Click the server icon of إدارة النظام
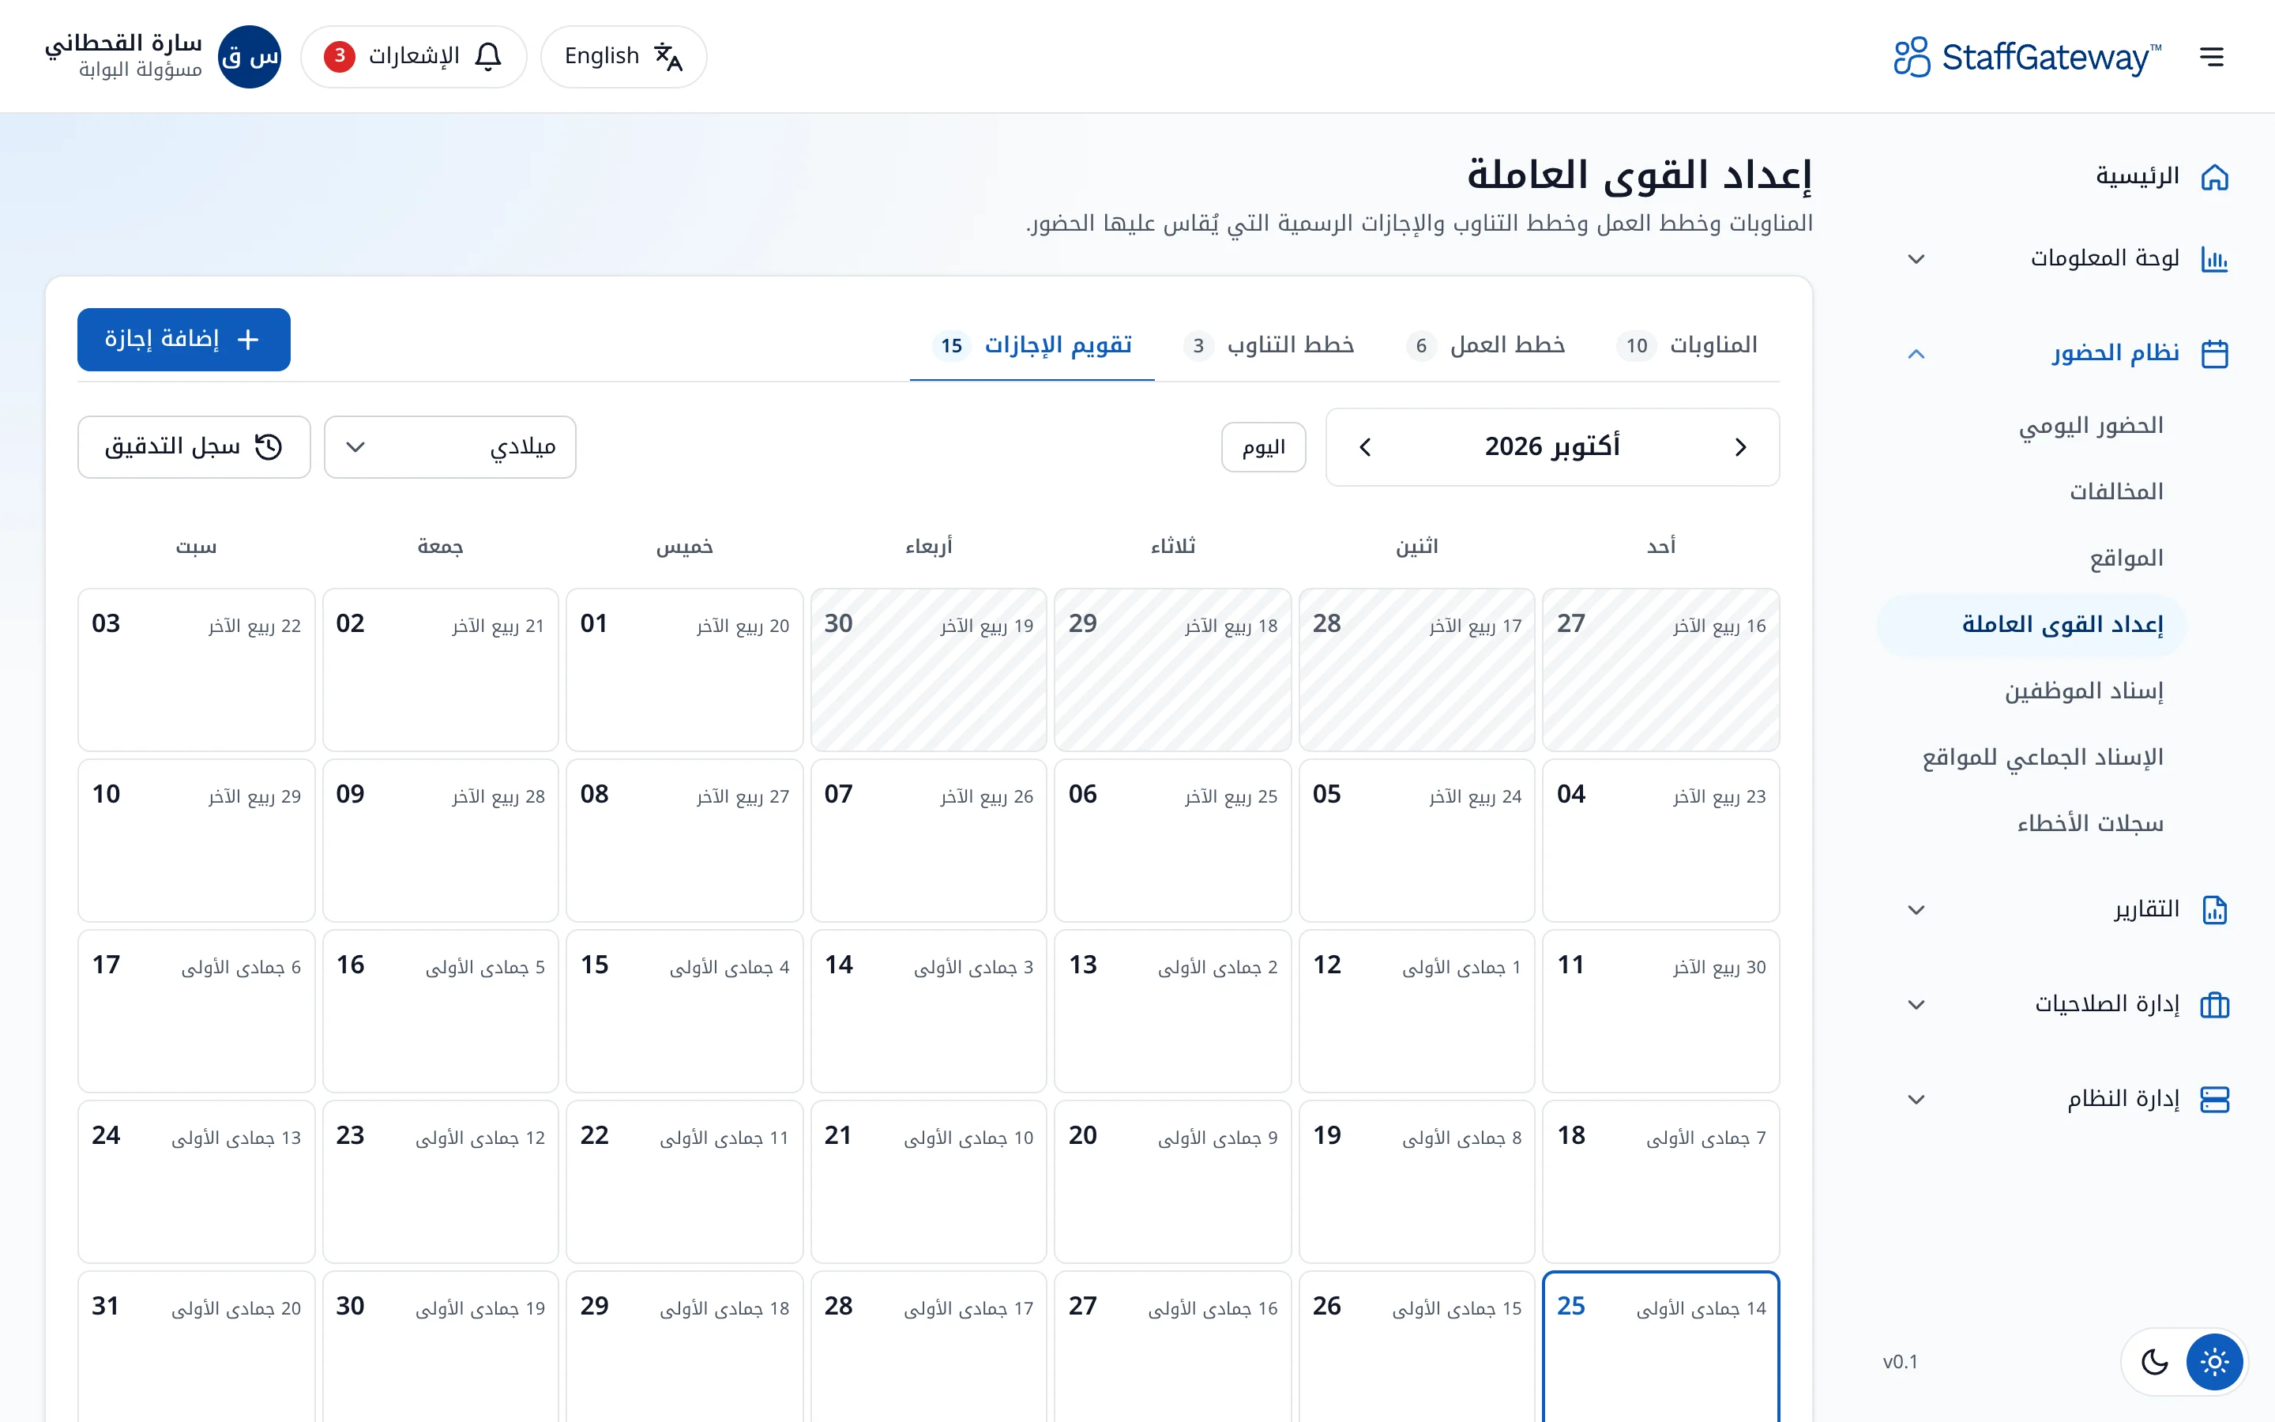Viewport: 2275px width, 1422px height. [x=2214, y=1100]
